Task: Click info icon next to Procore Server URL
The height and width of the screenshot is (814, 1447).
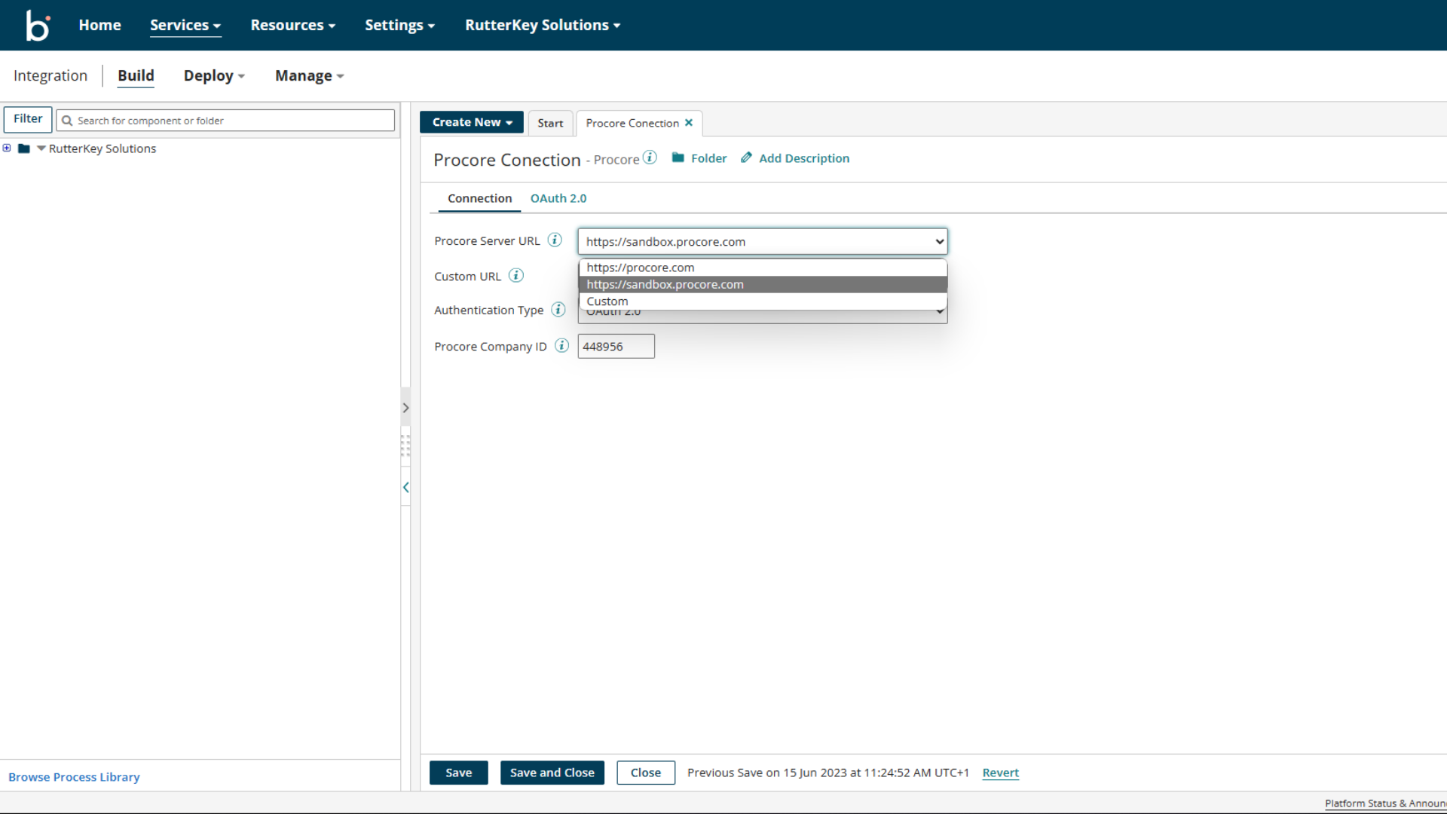Action: pos(555,240)
